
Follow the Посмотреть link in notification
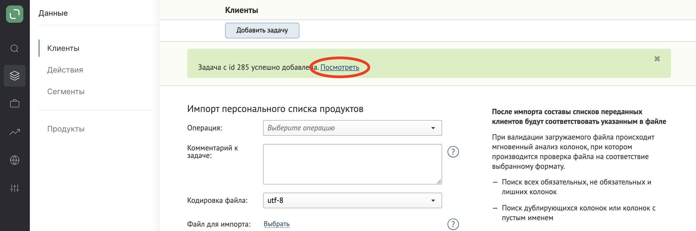[340, 67]
